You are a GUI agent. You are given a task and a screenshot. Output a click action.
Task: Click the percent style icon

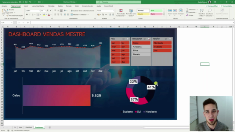tap(103, 15)
